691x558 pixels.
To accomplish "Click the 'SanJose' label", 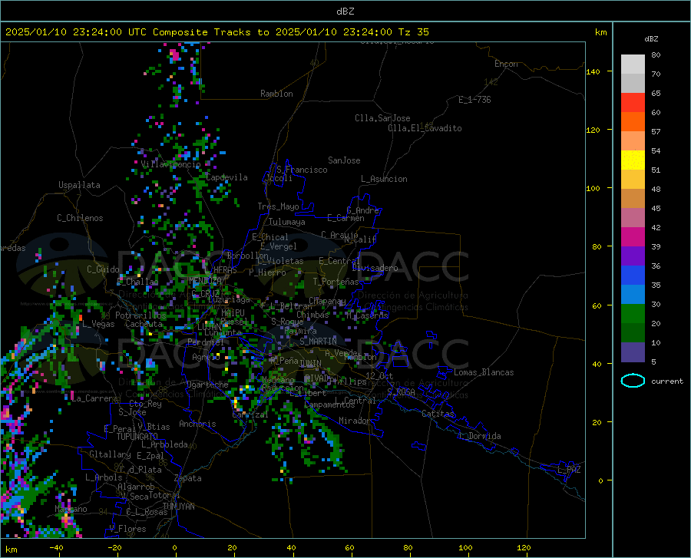I will click(x=344, y=160).
